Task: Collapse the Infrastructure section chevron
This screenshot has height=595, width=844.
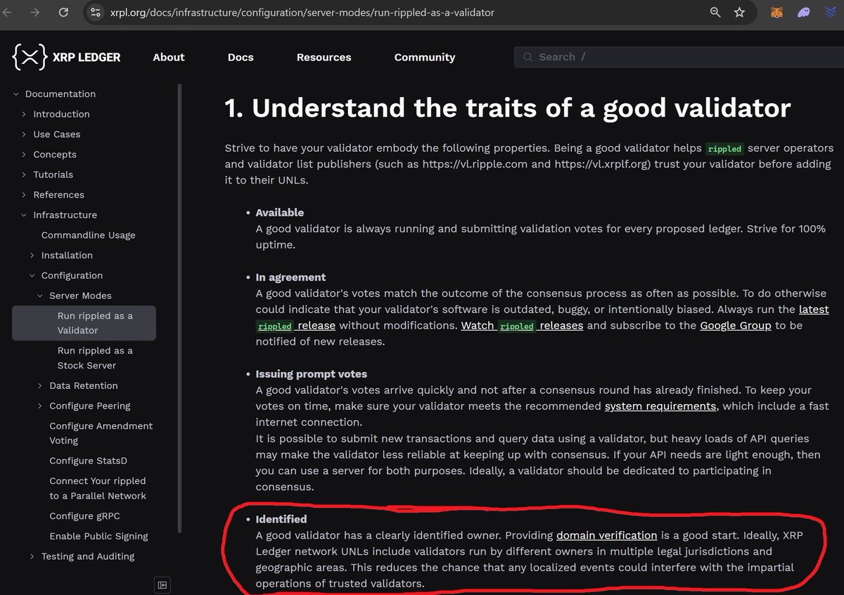Action: (x=24, y=215)
